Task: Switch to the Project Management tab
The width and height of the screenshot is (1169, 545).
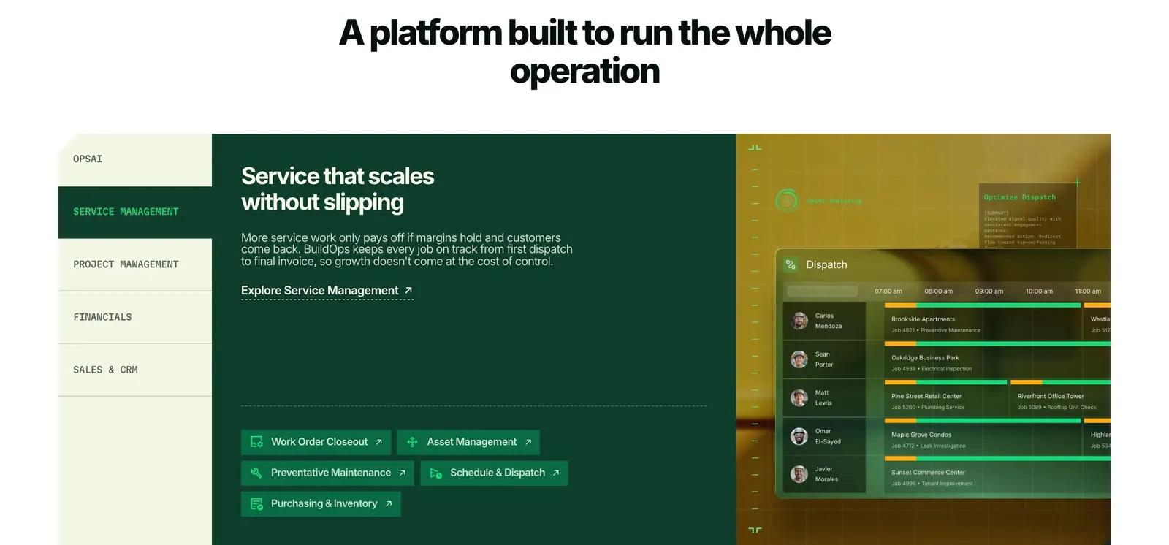Action: coord(135,264)
